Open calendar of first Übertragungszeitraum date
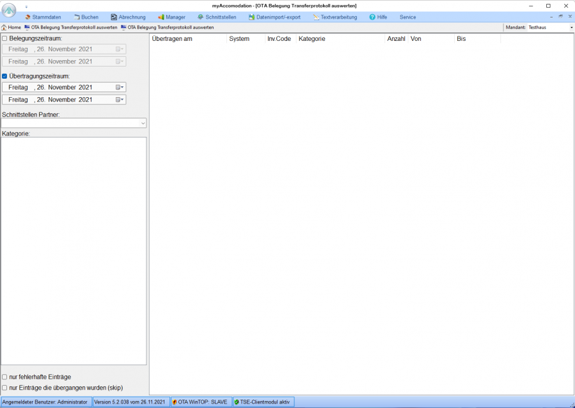This screenshot has width=575, height=408. pyautogui.click(x=120, y=88)
